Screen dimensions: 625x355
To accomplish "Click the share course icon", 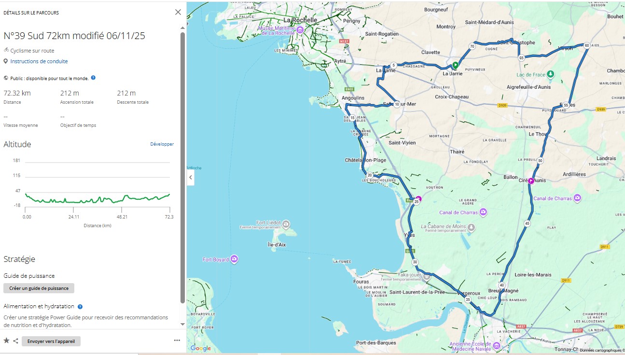I will tap(16, 341).
